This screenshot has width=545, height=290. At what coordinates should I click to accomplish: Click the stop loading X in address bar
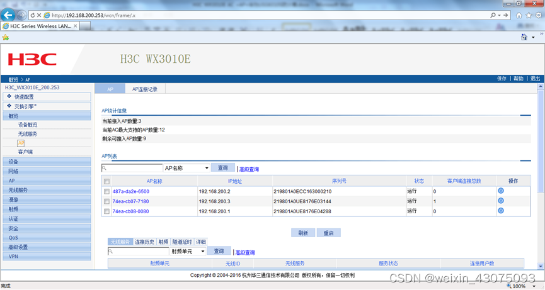point(39,15)
